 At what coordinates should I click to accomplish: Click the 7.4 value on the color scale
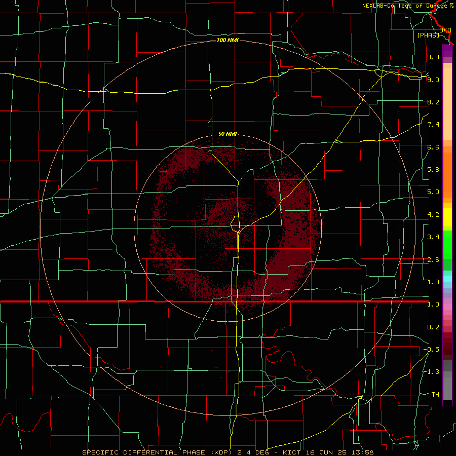(x=433, y=125)
